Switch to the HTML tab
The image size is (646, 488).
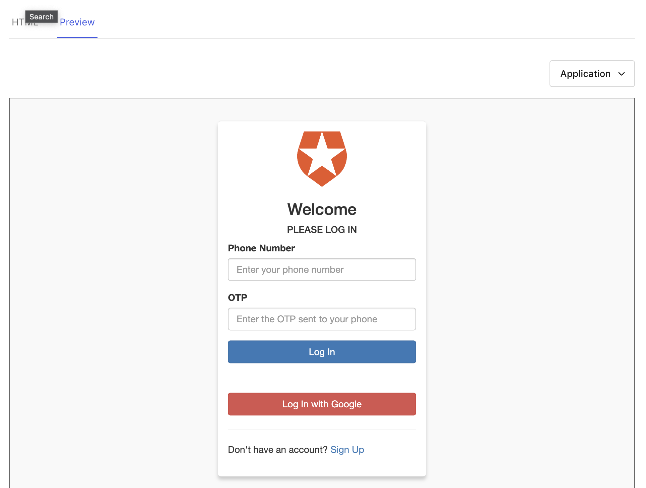[18, 22]
